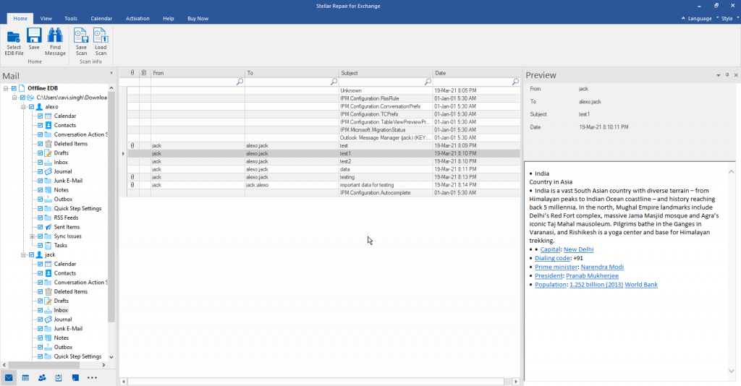
Task: Follow the New Delhi link
Action: tap(578, 249)
